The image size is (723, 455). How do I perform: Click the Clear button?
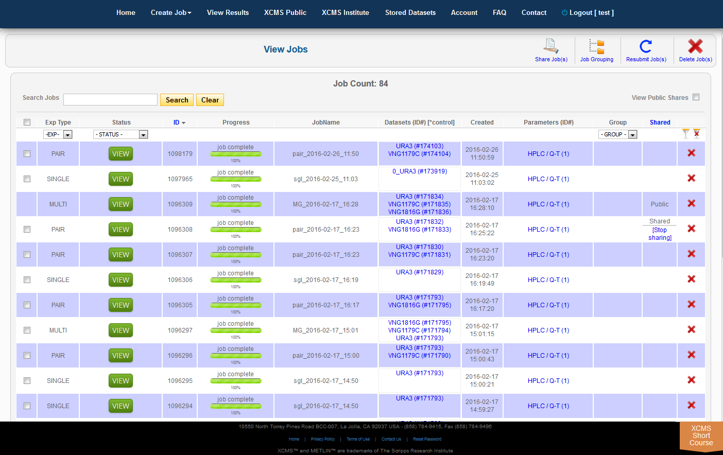(210, 100)
